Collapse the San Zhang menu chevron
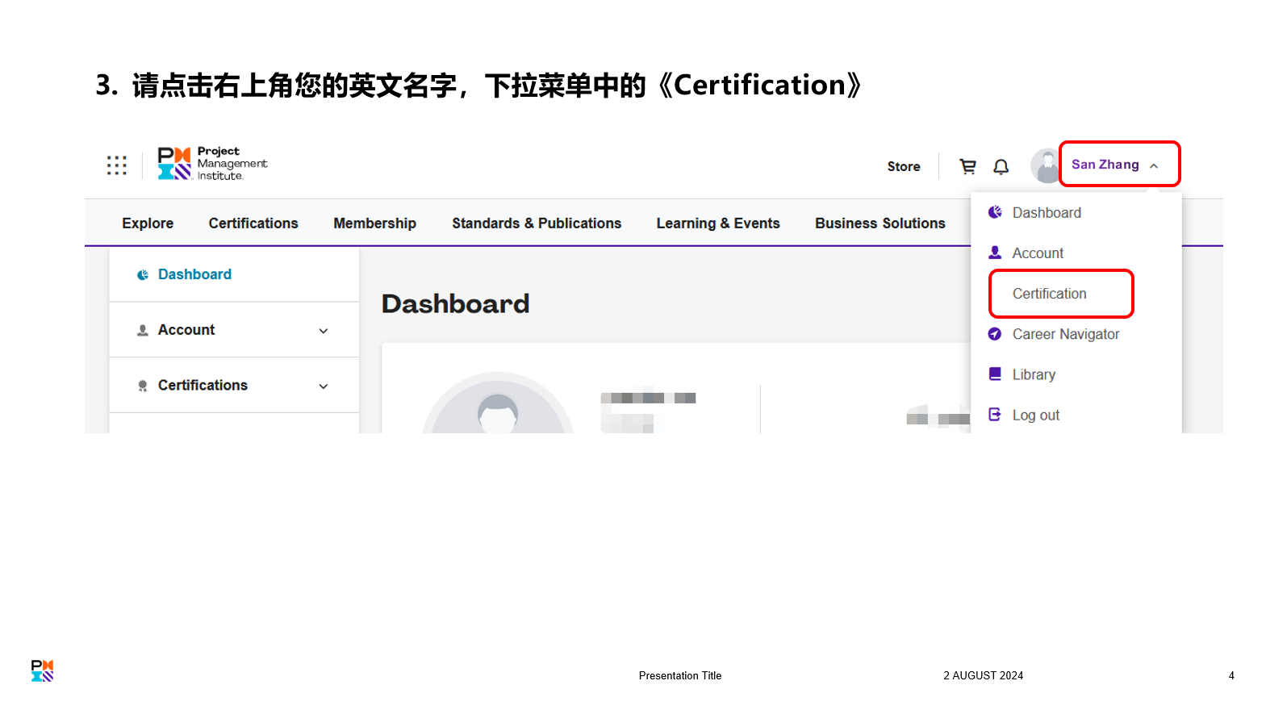 pos(1154,166)
